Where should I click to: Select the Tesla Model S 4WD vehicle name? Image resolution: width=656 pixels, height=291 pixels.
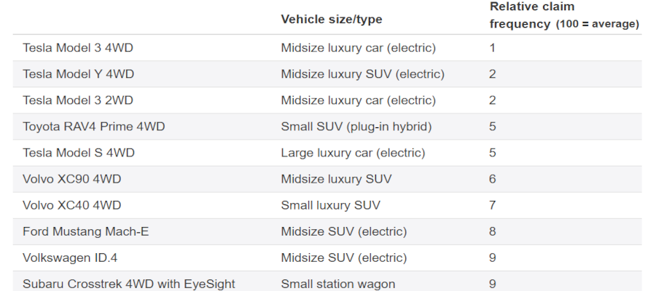coord(79,153)
